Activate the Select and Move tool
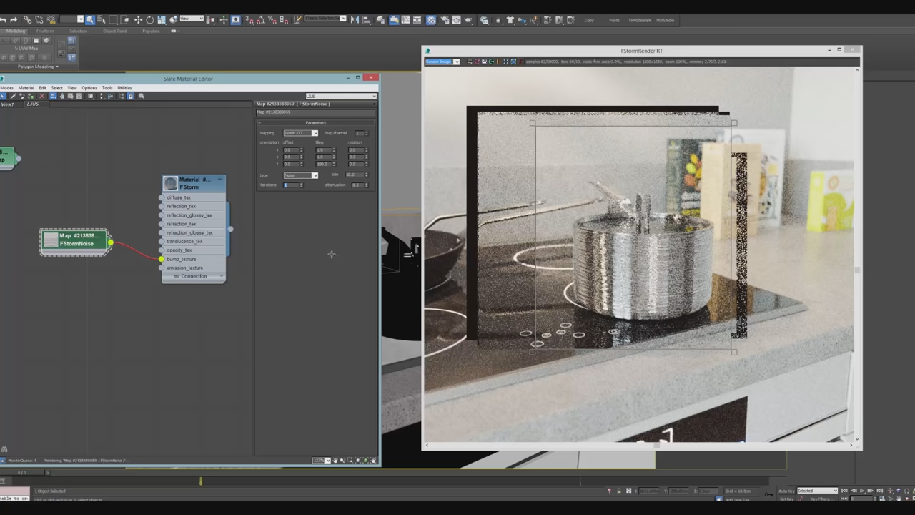Viewport: 915px width, 515px height. 138,20
